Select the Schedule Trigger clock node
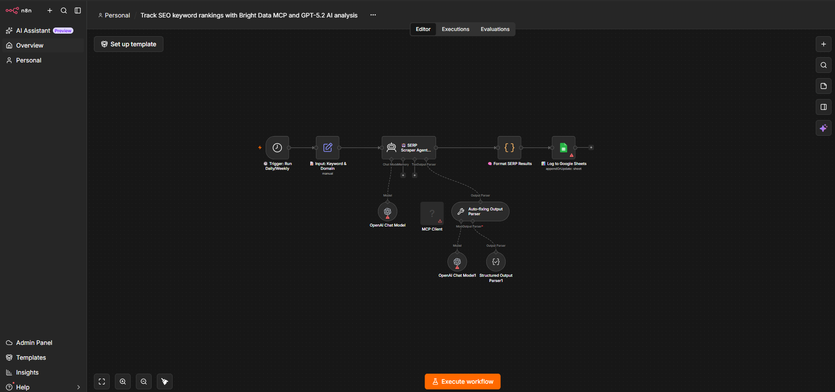Viewport: 835px width, 392px height. pyautogui.click(x=277, y=148)
